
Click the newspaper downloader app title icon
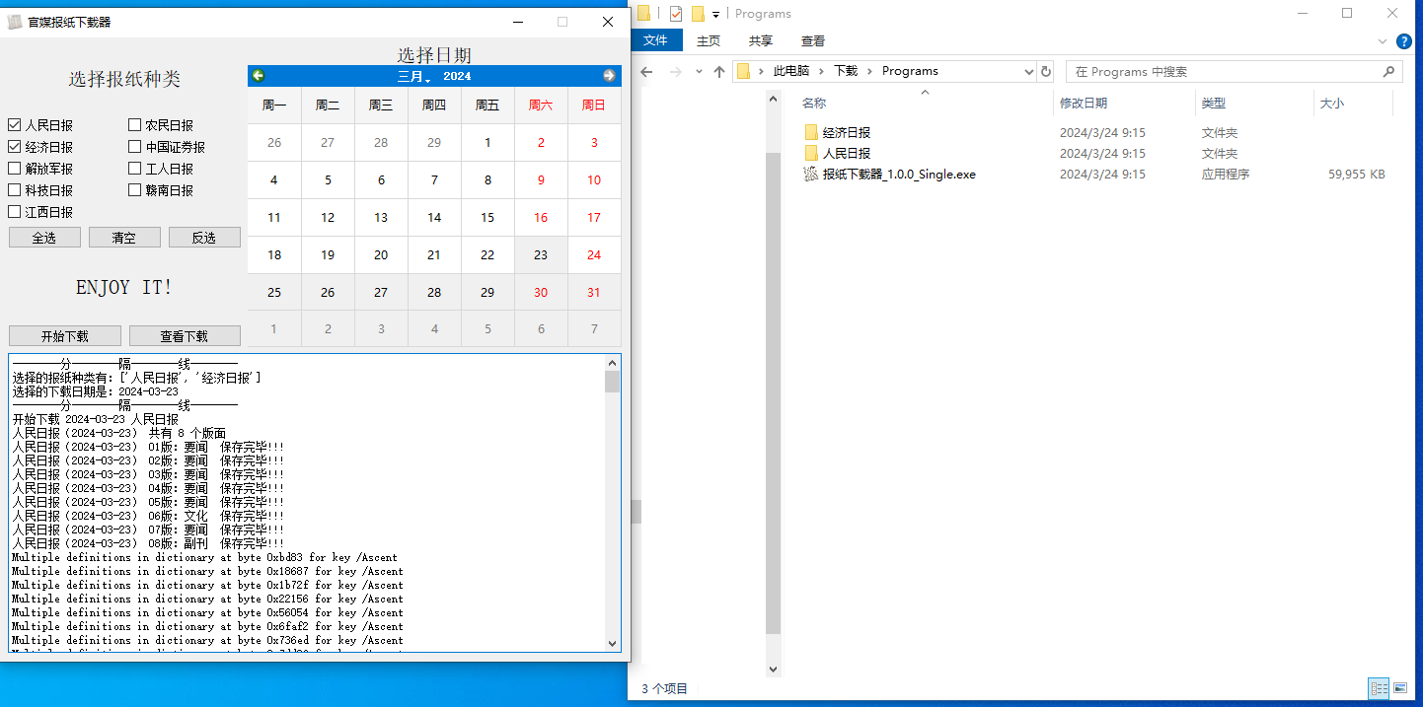click(15, 22)
